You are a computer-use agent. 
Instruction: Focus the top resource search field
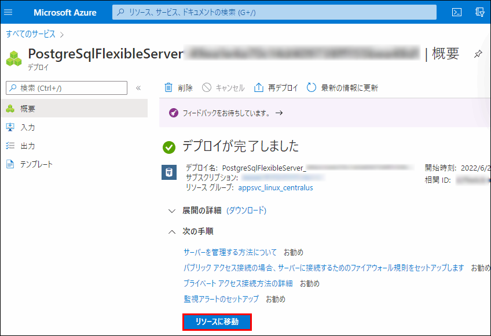click(274, 12)
